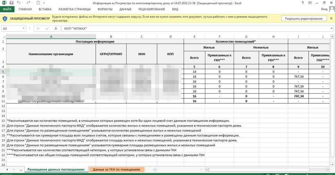Click the vertical scrollbar up arrow
This screenshot has height=175, width=335.
332,37
